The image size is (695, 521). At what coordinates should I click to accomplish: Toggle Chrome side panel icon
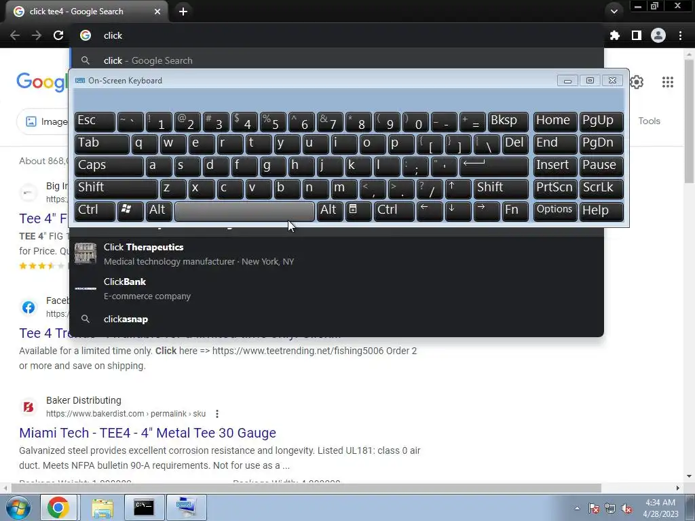click(637, 35)
